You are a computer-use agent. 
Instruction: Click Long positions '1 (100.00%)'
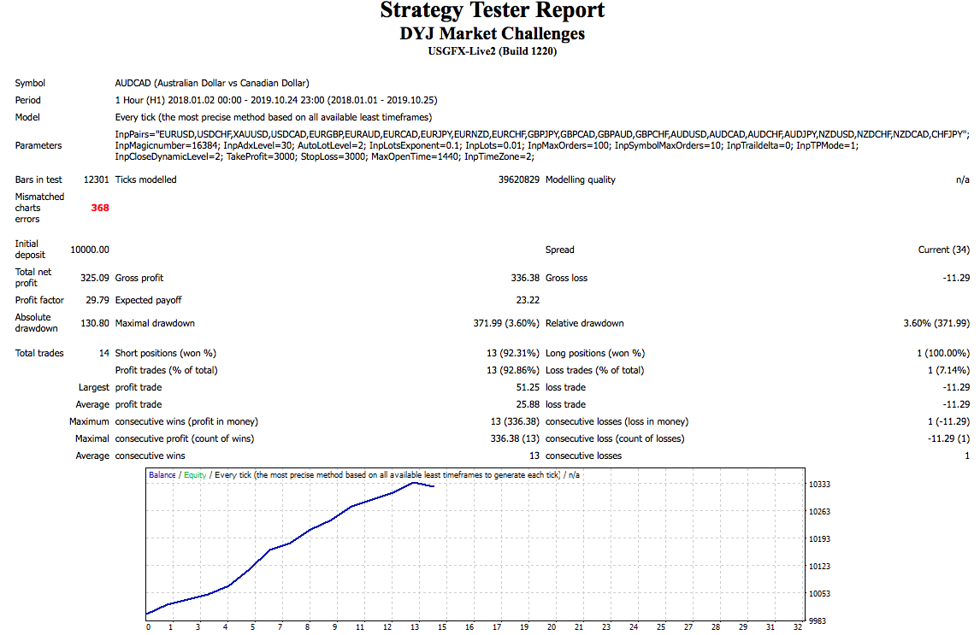click(x=943, y=354)
